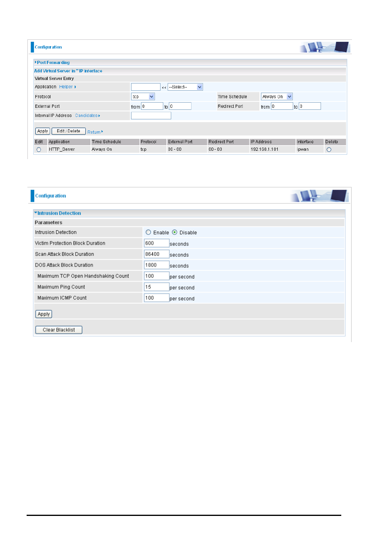This screenshot has width=379, height=537.
Task: Click Apply in the Port Forwarding panel
Action: [43, 131]
